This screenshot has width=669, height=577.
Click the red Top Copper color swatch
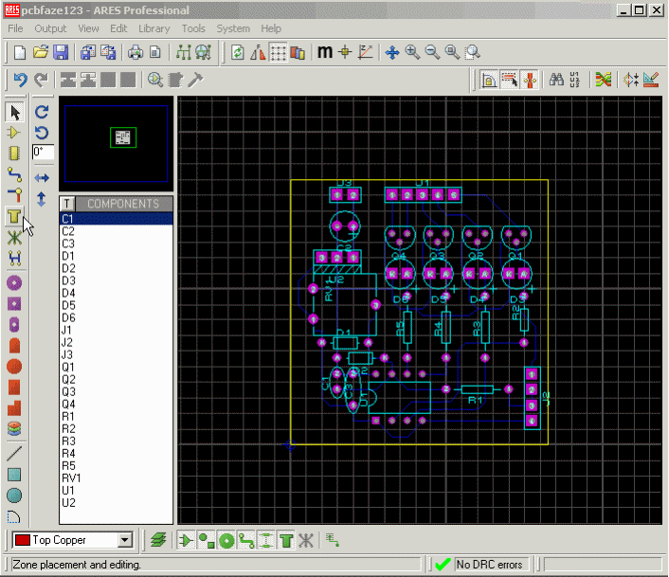(x=22, y=540)
